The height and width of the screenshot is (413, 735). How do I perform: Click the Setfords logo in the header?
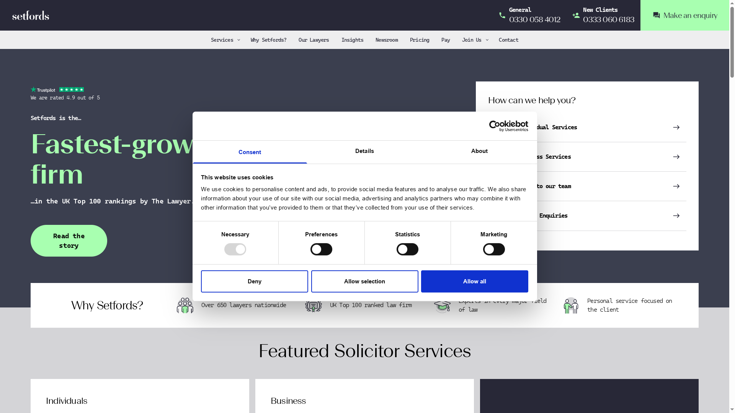30,15
